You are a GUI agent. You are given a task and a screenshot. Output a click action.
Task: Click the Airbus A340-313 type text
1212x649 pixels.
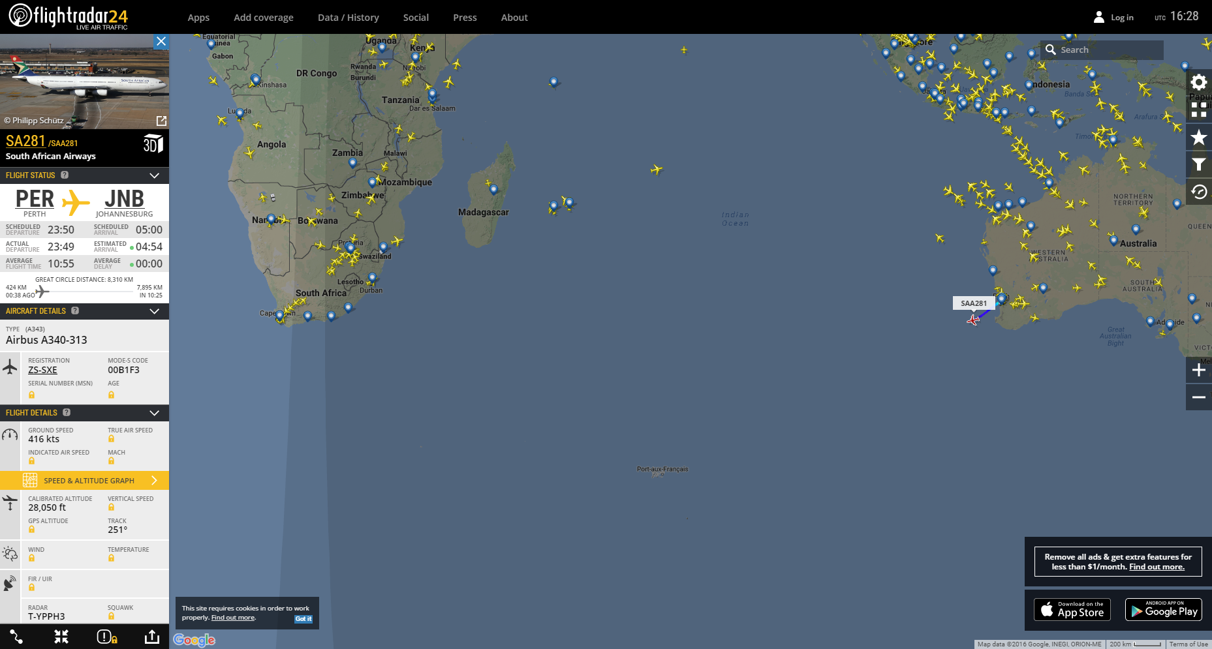click(46, 340)
